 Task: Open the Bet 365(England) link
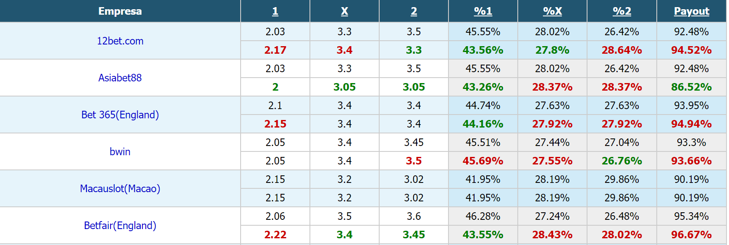[x=120, y=115]
